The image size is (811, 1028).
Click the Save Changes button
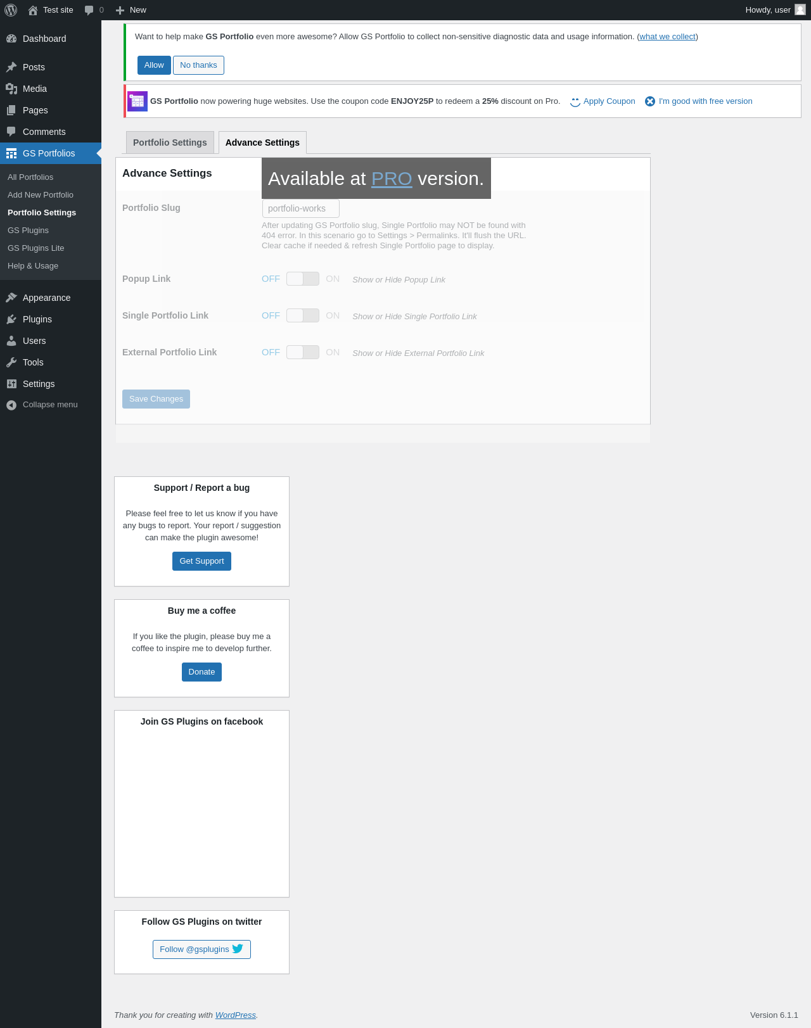pos(156,399)
